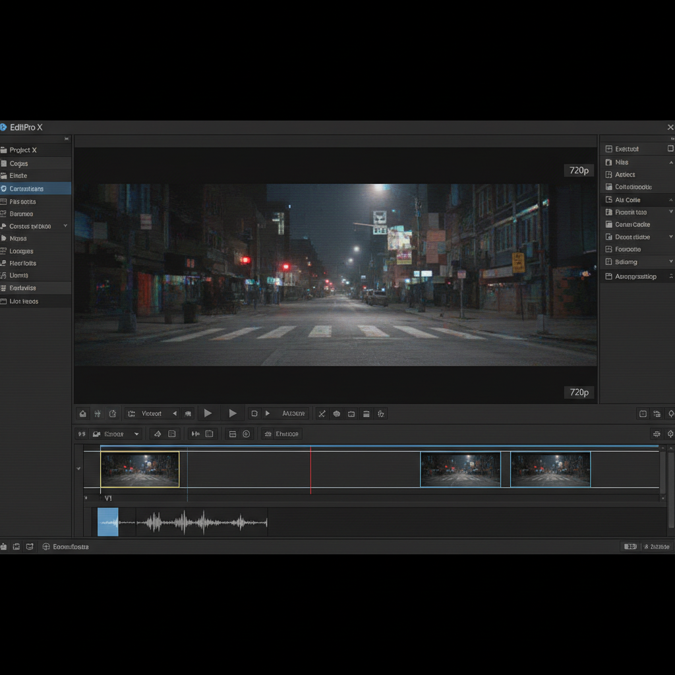Click the home icon left of transport controls
The height and width of the screenshot is (675, 675).
coord(83,414)
